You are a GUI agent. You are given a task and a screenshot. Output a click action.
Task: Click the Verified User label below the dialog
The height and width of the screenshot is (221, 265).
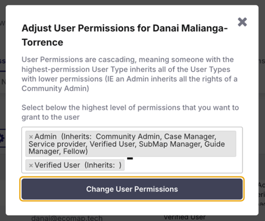click(185, 218)
